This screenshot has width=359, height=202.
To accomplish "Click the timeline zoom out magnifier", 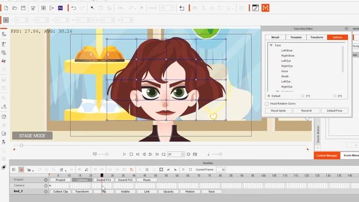I will (x=147, y=169).
